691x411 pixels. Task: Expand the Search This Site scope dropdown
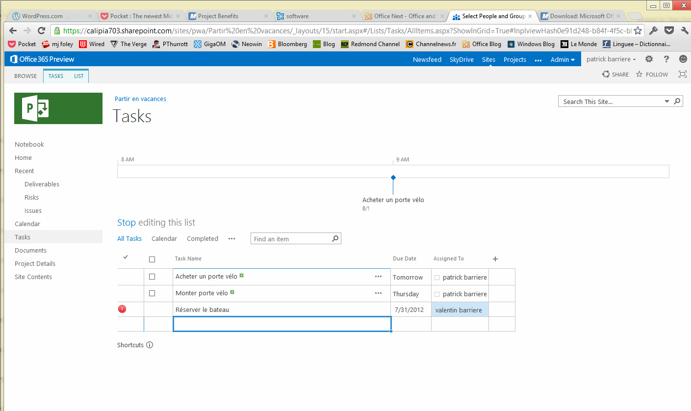(x=666, y=102)
